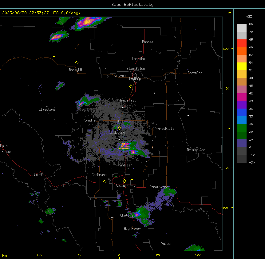Viewport: 265px width, 259px height.
Task: Click the Banff town label
Action: (38, 174)
